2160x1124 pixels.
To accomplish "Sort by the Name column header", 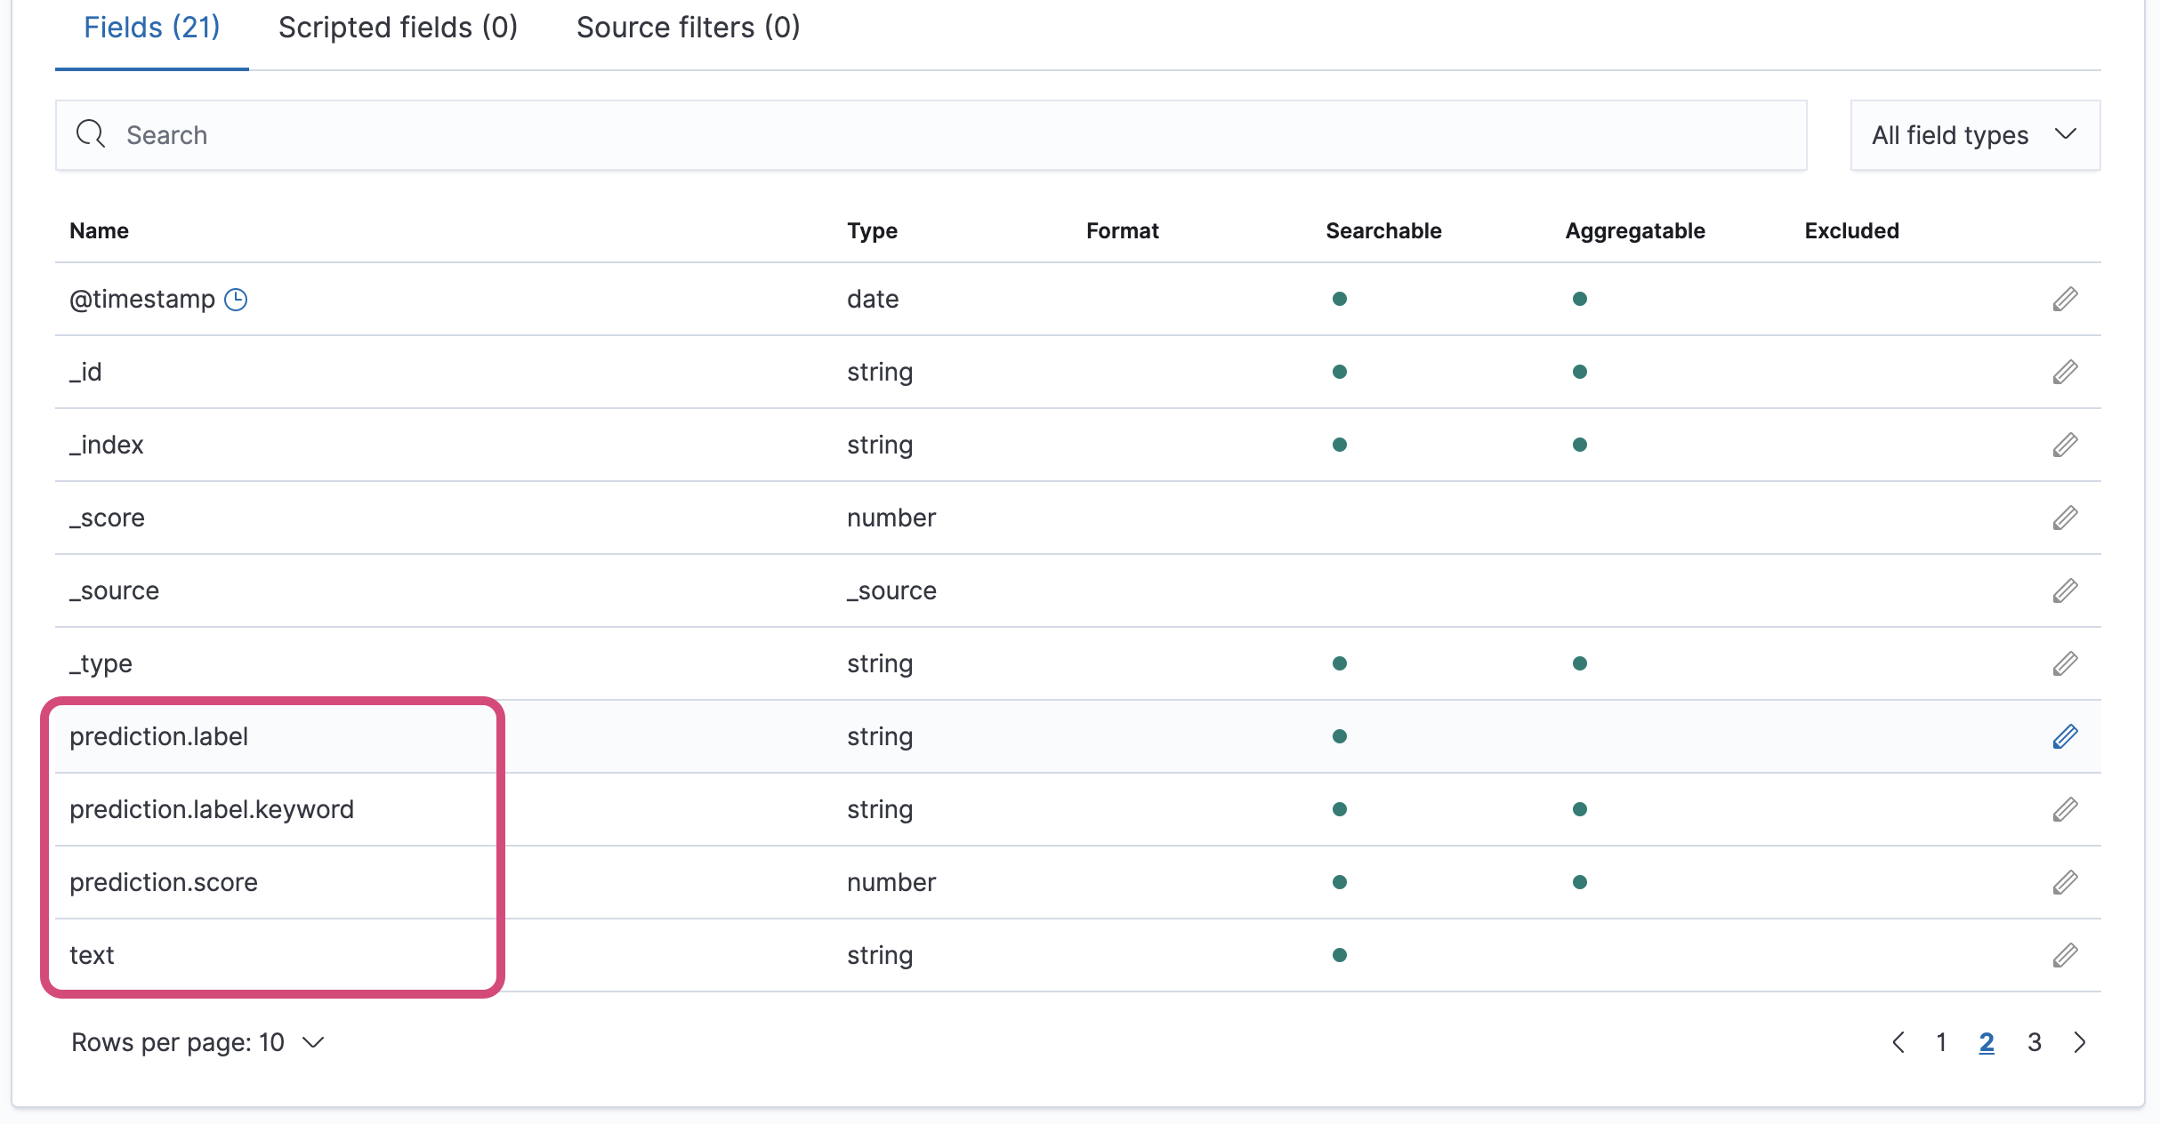I will click(99, 231).
